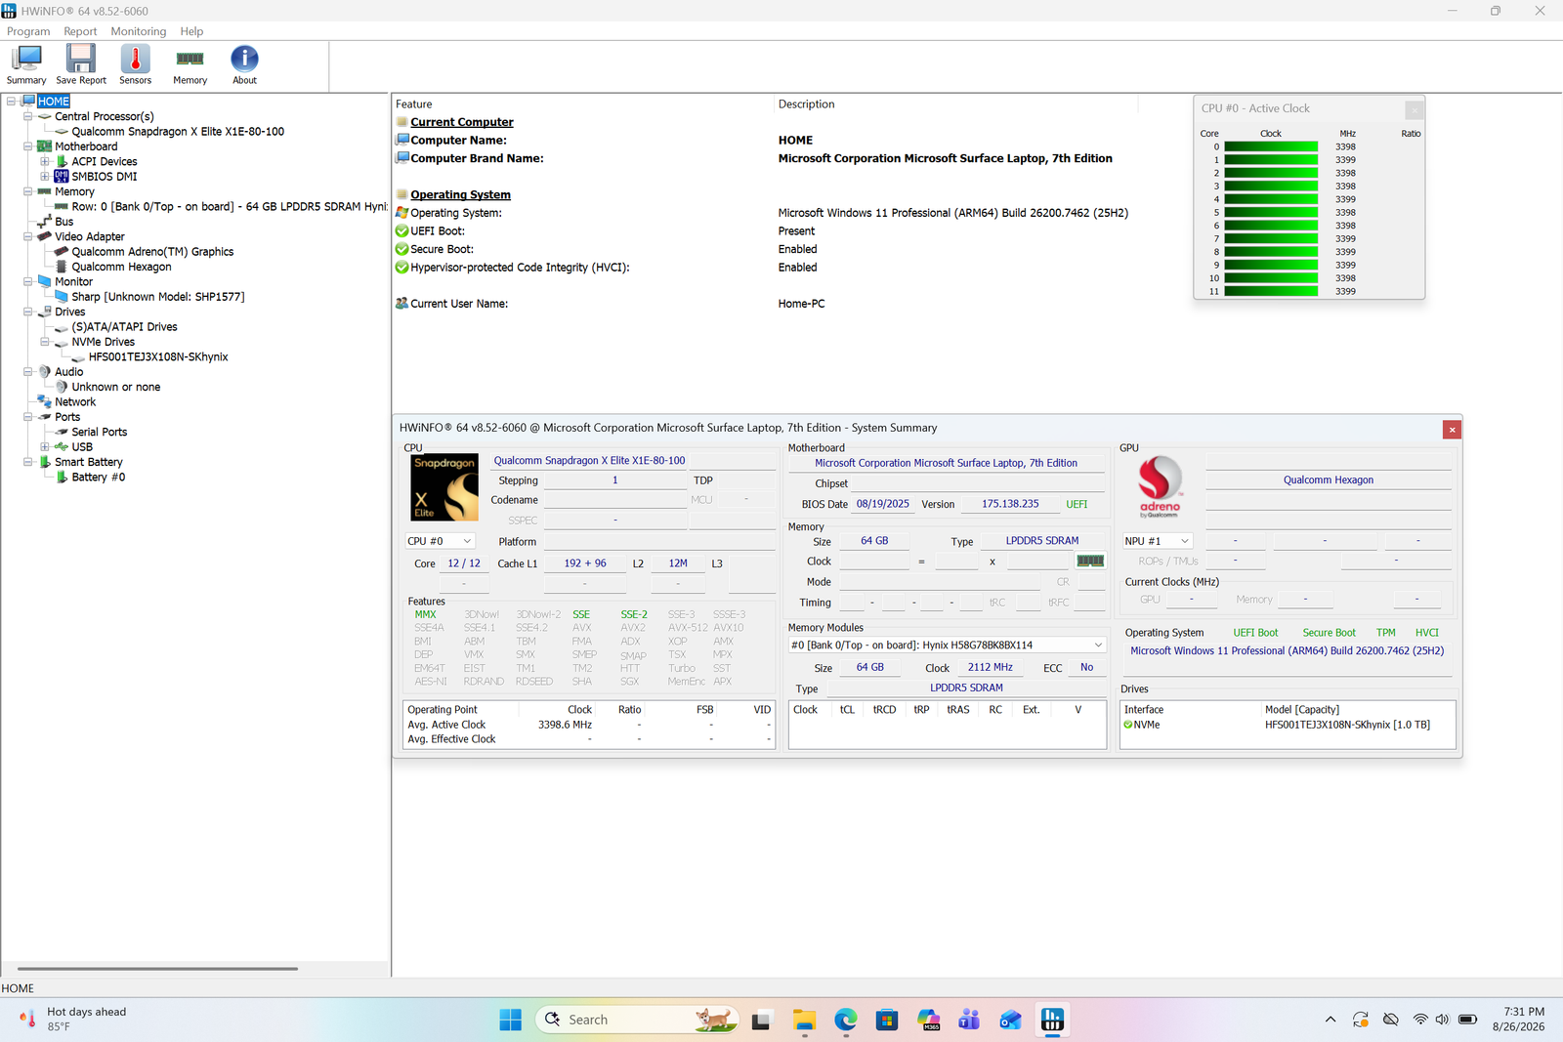1563x1042 pixels.
Task: Select Qualcomm Adreno(TM) Graphics in tree
Action: click(152, 252)
